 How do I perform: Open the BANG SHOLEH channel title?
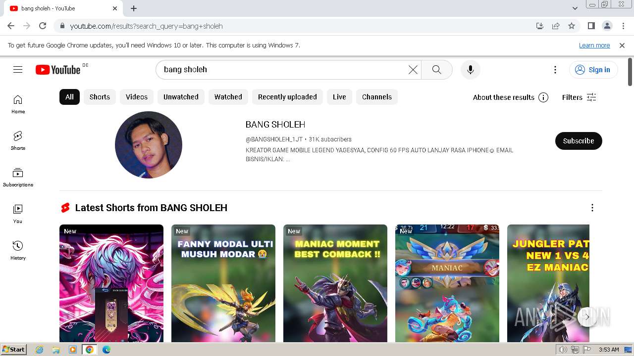pos(275,125)
